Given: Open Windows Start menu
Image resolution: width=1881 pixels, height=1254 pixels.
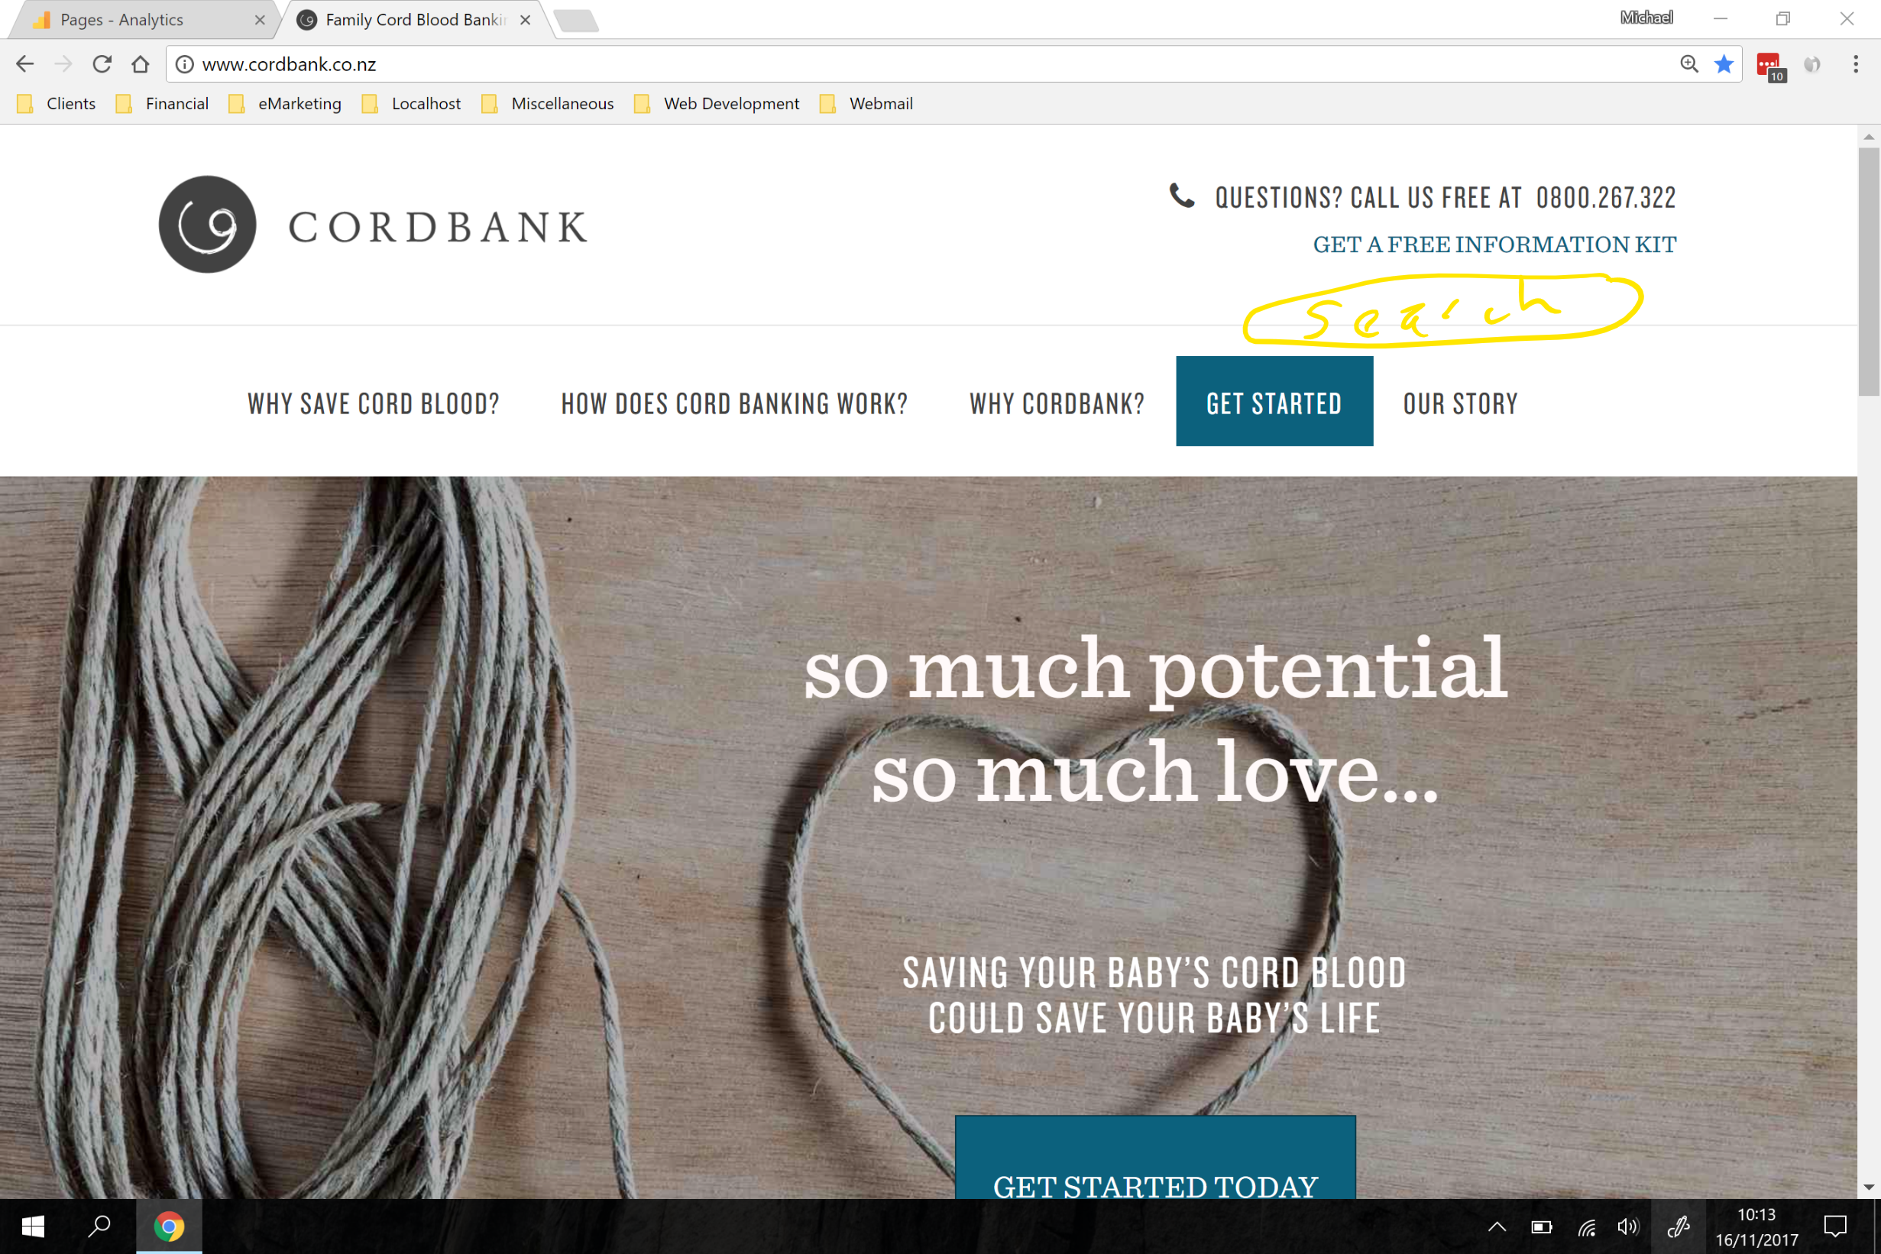Looking at the screenshot, I should tap(33, 1226).
